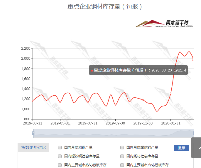Click the highlighted 2020-03-20 data point

193,59
